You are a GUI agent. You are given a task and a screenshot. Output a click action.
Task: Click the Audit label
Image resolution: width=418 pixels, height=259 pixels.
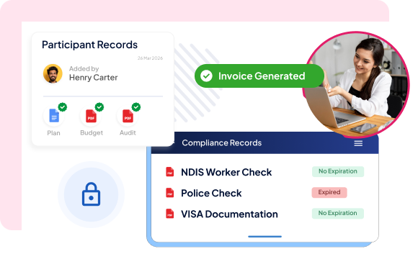point(128,132)
